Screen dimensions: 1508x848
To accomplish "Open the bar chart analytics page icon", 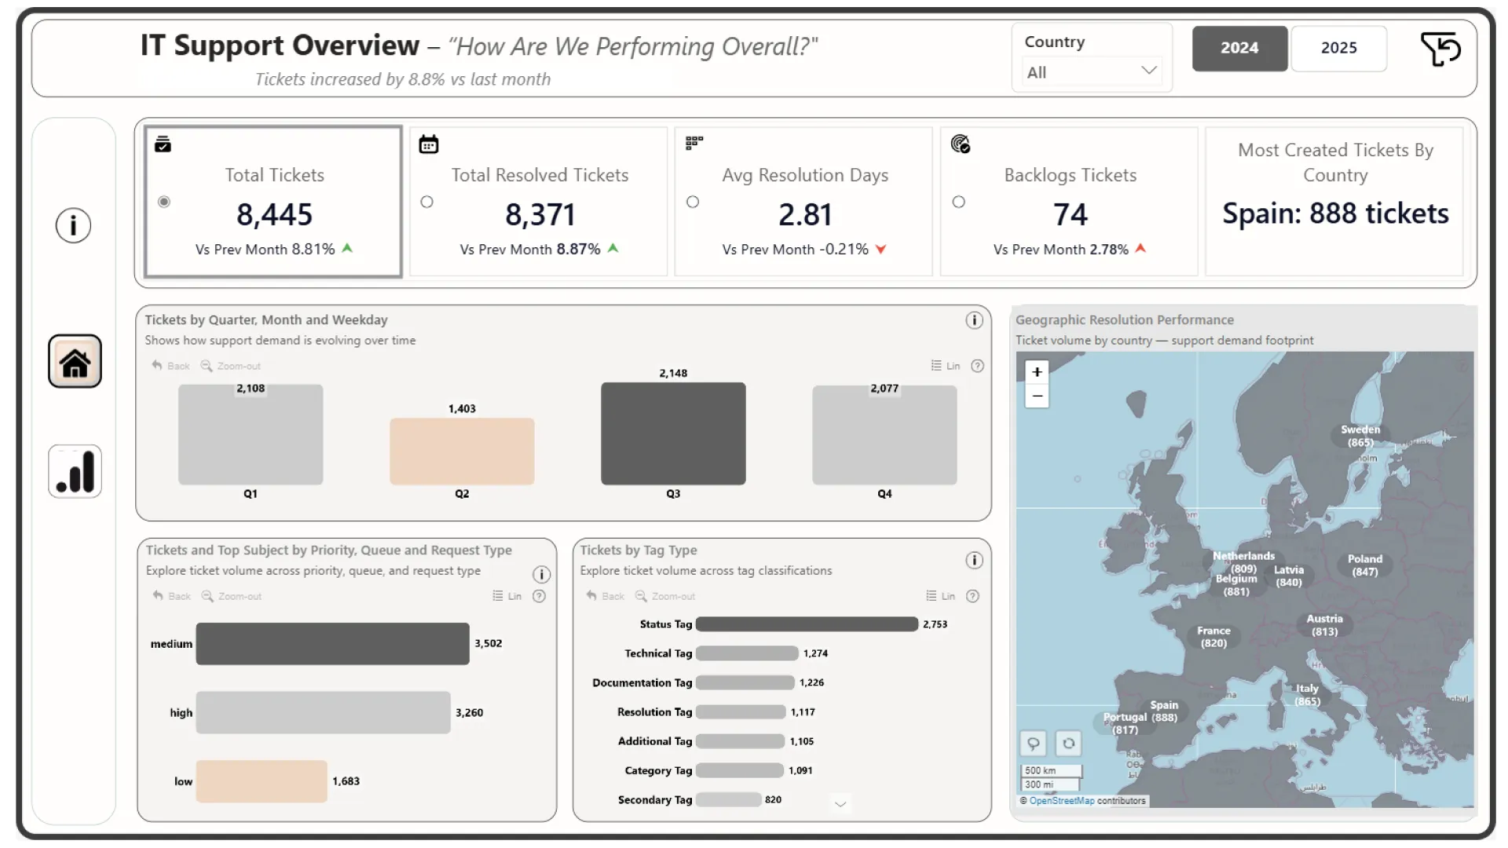I will coord(75,471).
